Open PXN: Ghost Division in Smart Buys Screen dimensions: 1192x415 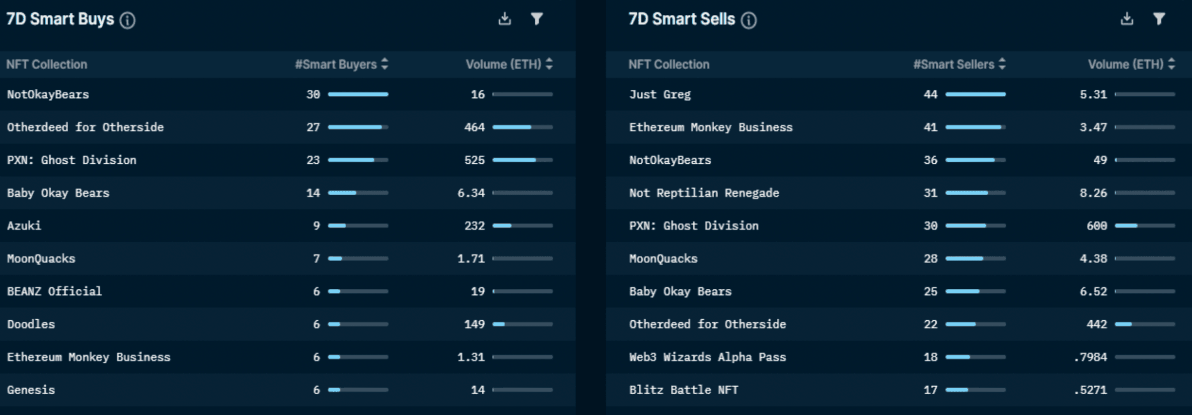click(72, 160)
